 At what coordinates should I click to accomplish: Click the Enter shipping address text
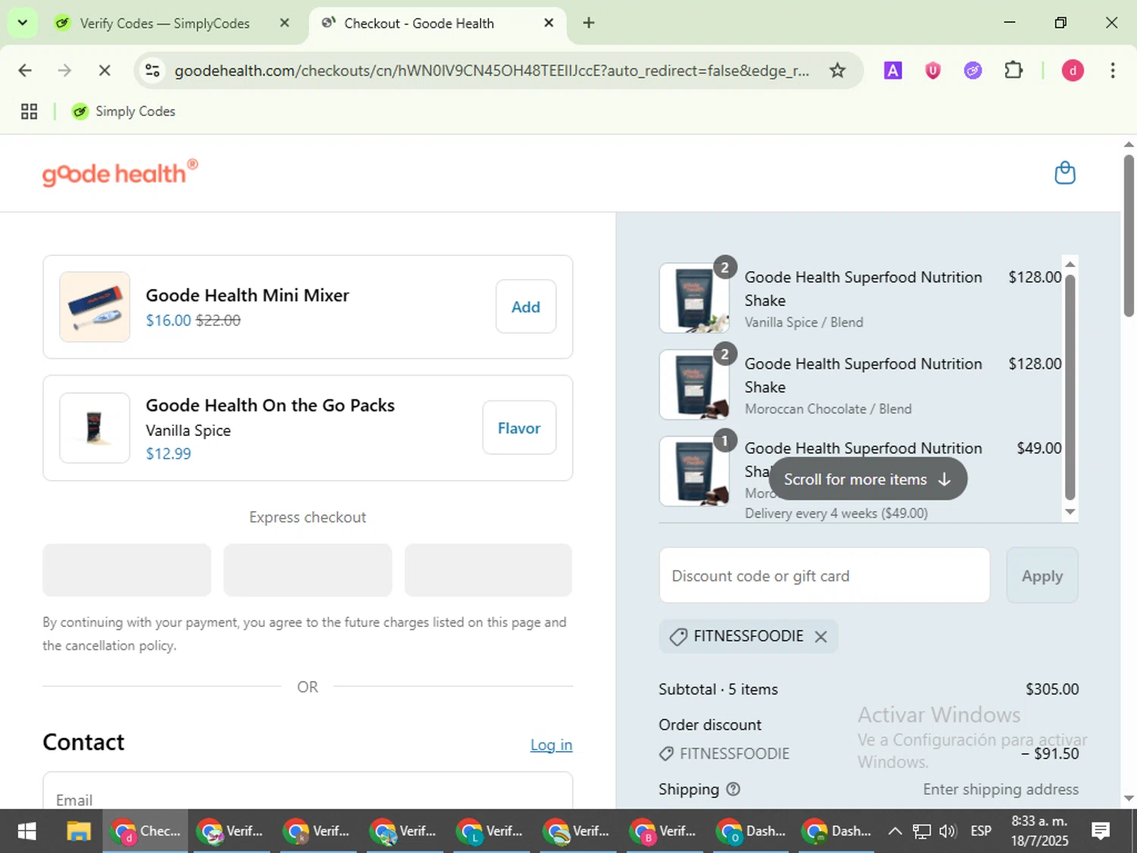coord(1001,789)
